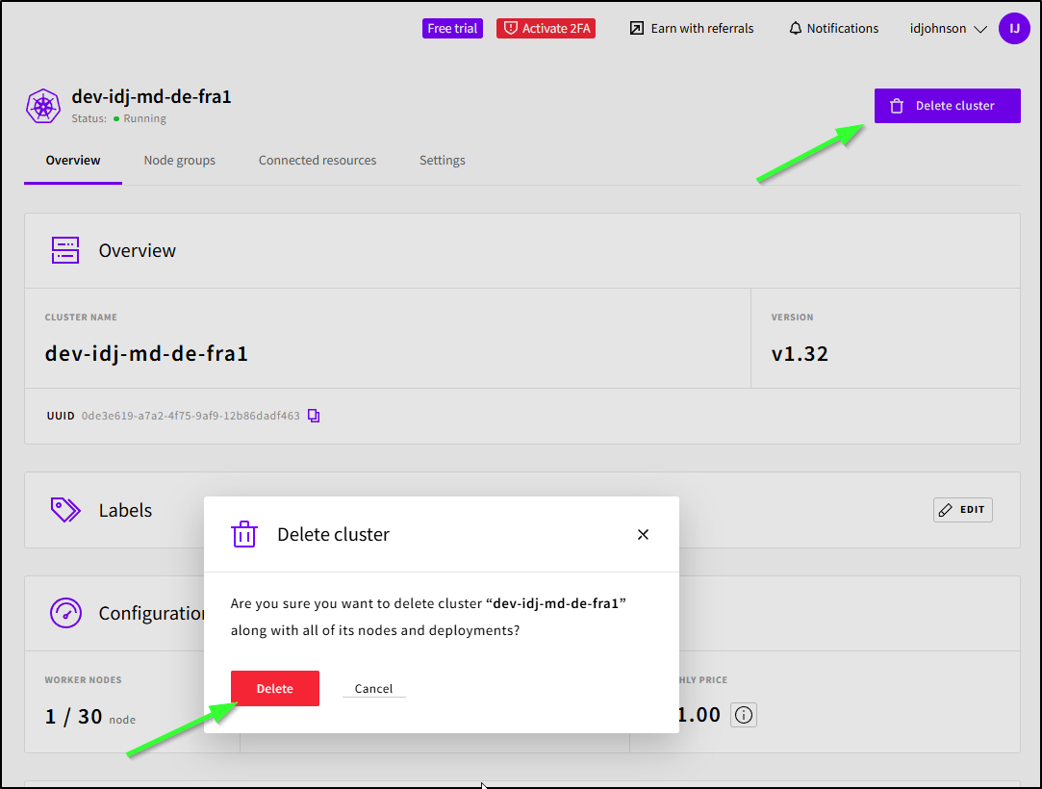Copy the cluster UUID with copy icon

click(x=314, y=416)
